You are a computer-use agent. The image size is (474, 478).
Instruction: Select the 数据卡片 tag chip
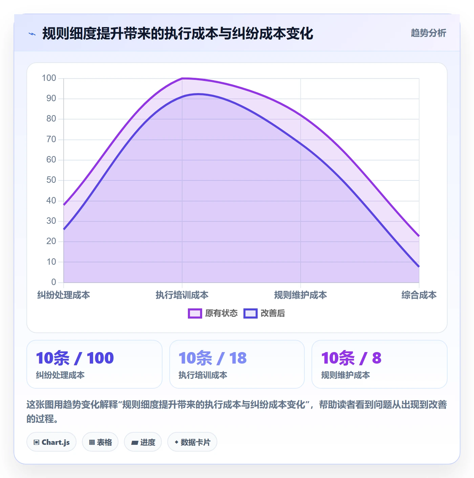[x=192, y=442]
